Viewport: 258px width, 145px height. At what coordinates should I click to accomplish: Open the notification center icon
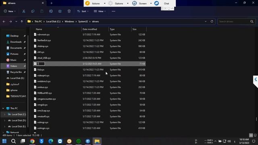coord(254,141)
